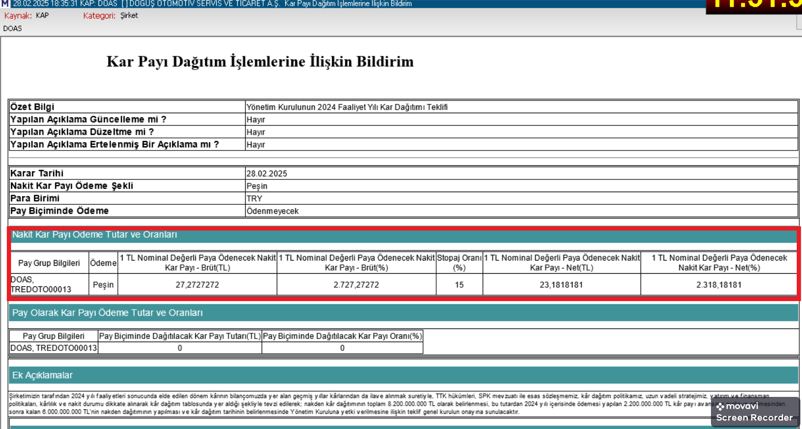Select Peşin in the Ödeme Şekli row
The height and width of the screenshot is (429, 802).
click(257, 186)
